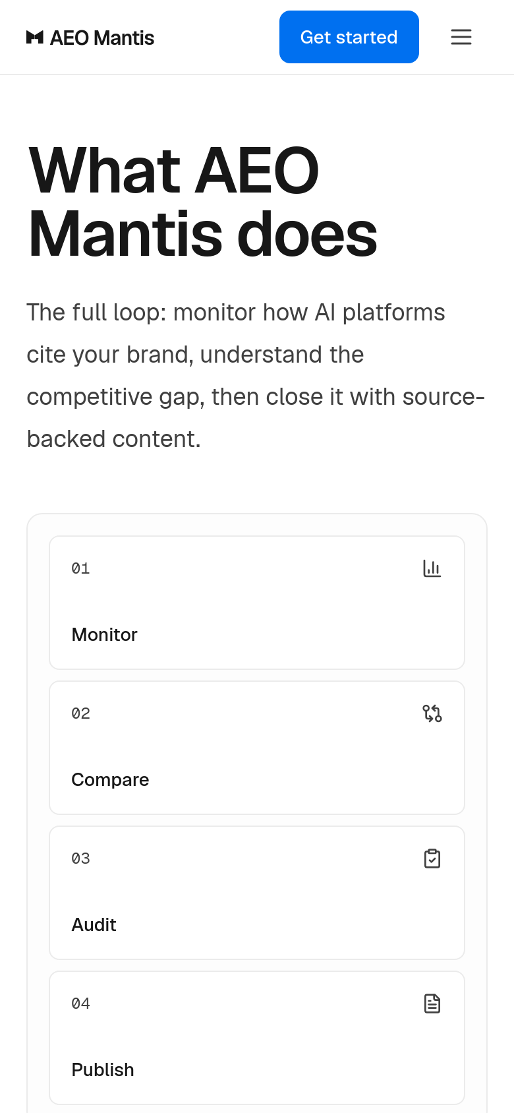
Task: Click the git compare arrows icon
Action: [x=432, y=713]
